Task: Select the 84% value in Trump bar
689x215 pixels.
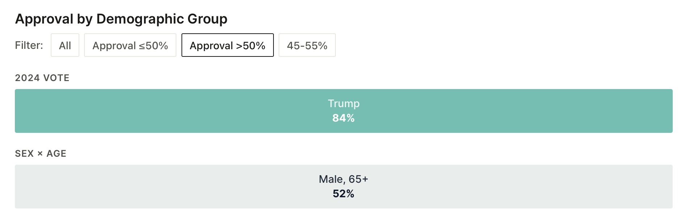Action: 343,118
